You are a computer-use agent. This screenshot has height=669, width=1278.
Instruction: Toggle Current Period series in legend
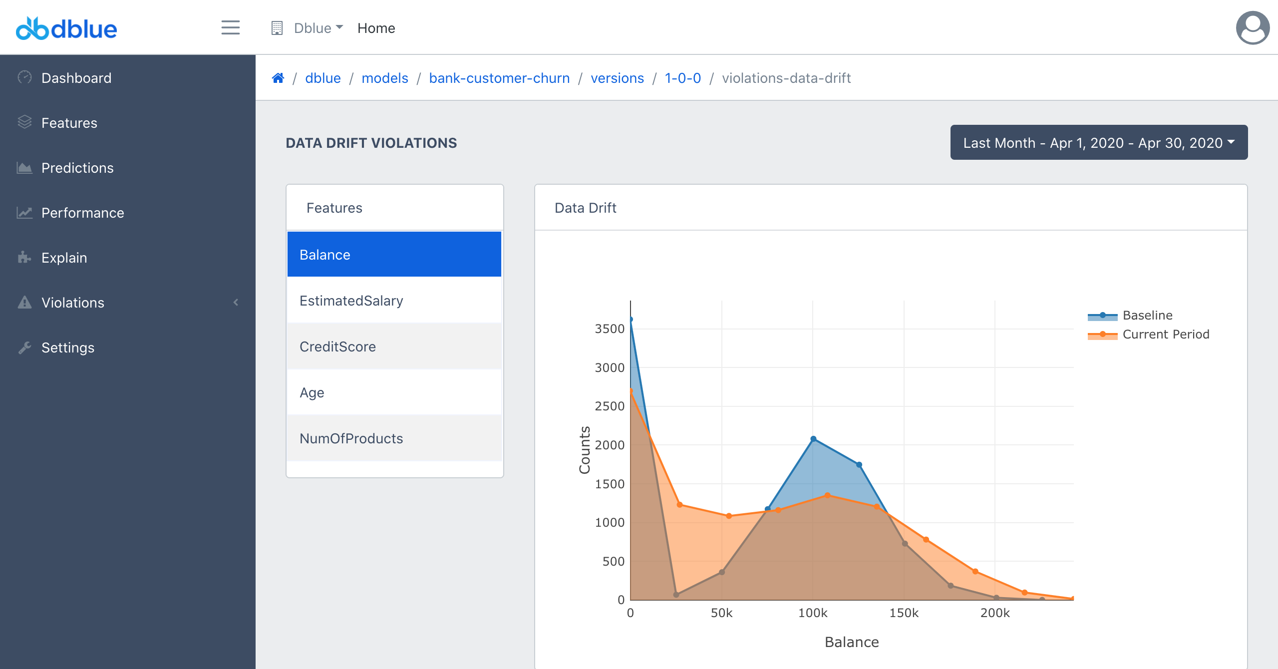[1165, 334]
